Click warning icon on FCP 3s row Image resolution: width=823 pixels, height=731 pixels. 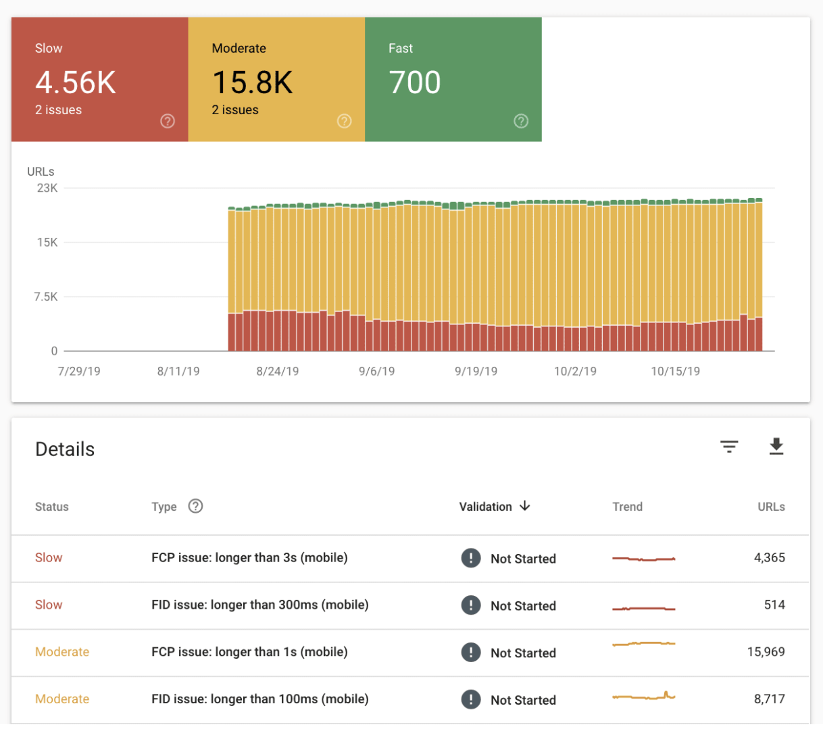click(471, 558)
